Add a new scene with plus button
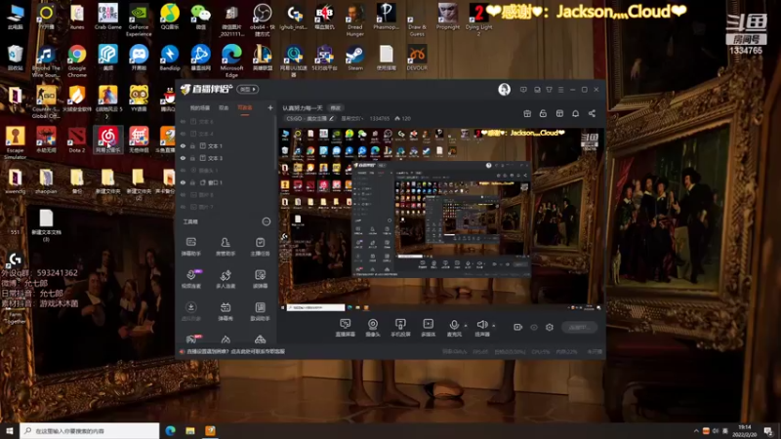The width and height of the screenshot is (781, 439). click(x=270, y=107)
